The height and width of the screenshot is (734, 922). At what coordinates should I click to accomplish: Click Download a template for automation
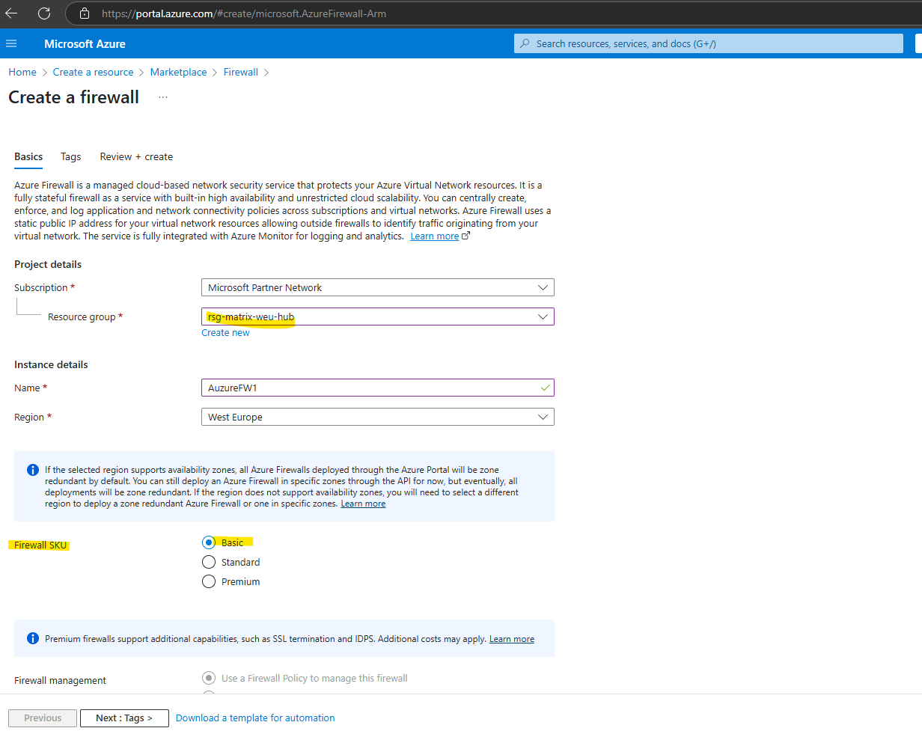[x=255, y=718]
